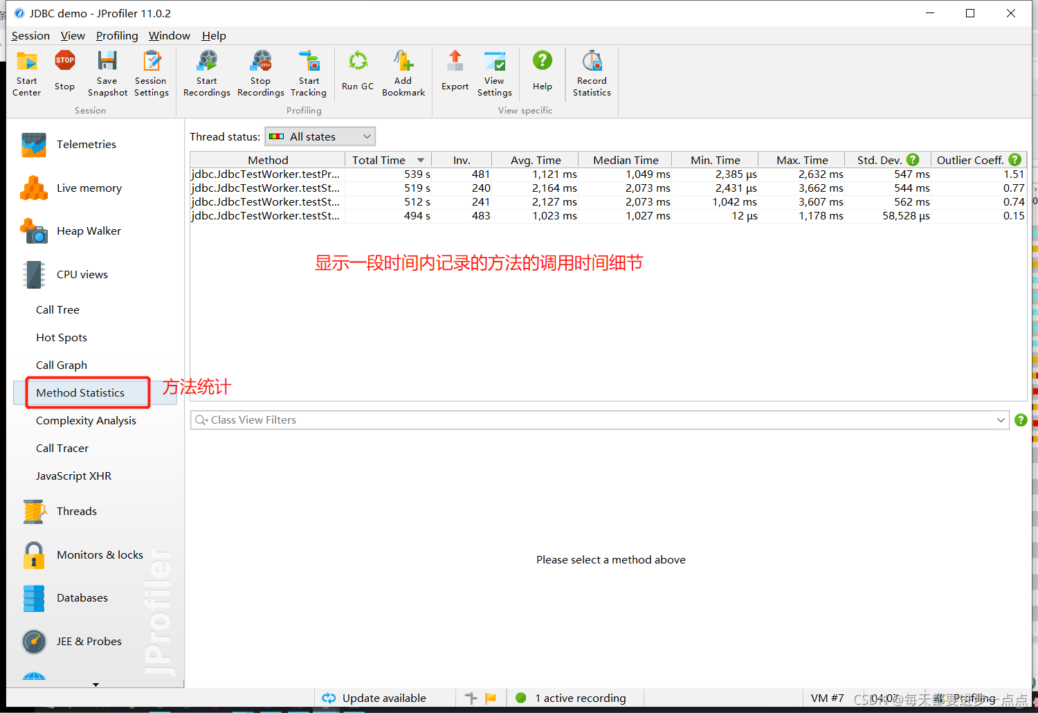Viewport: 1038px width, 713px height.
Task: Click the pin icon in status bar
Action: click(x=471, y=698)
